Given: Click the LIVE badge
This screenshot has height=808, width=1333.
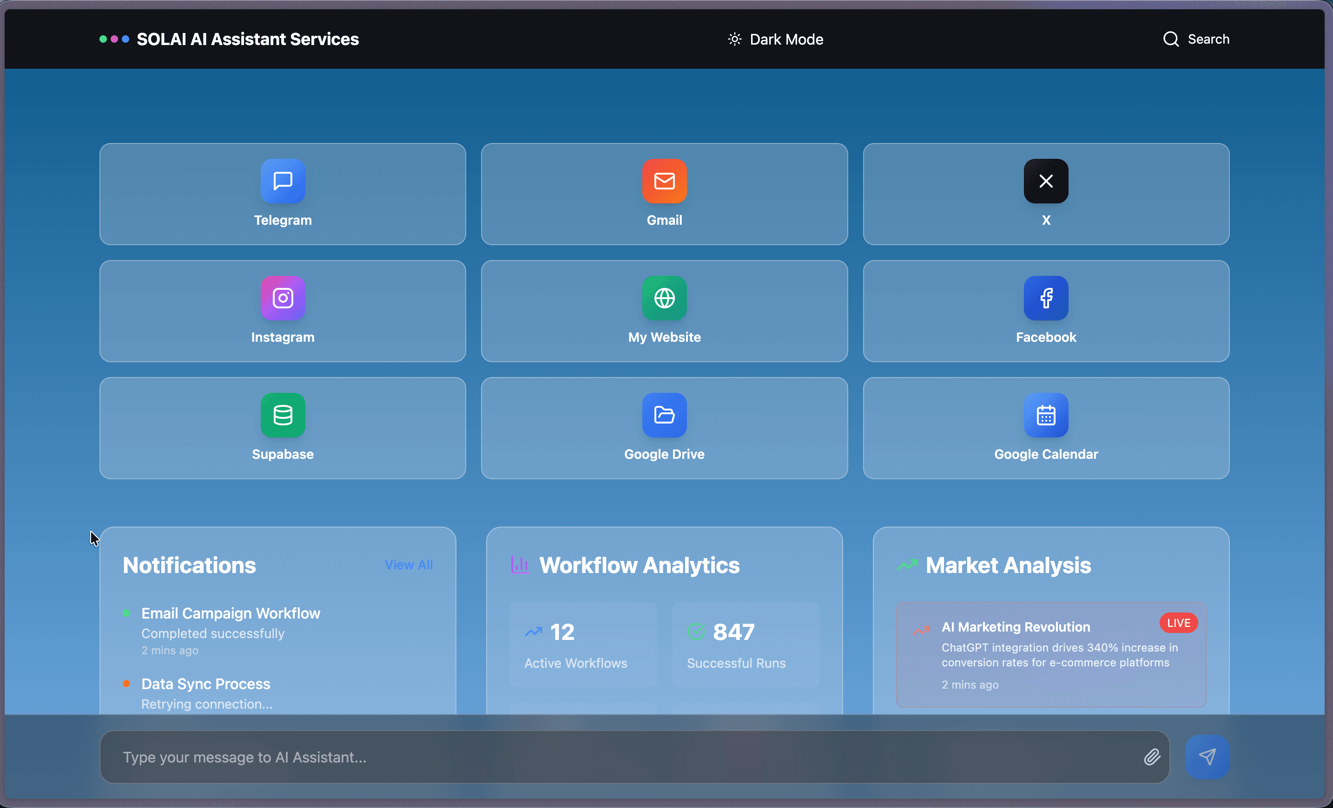Looking at the screenshot, I should (x=1178, y=623).
